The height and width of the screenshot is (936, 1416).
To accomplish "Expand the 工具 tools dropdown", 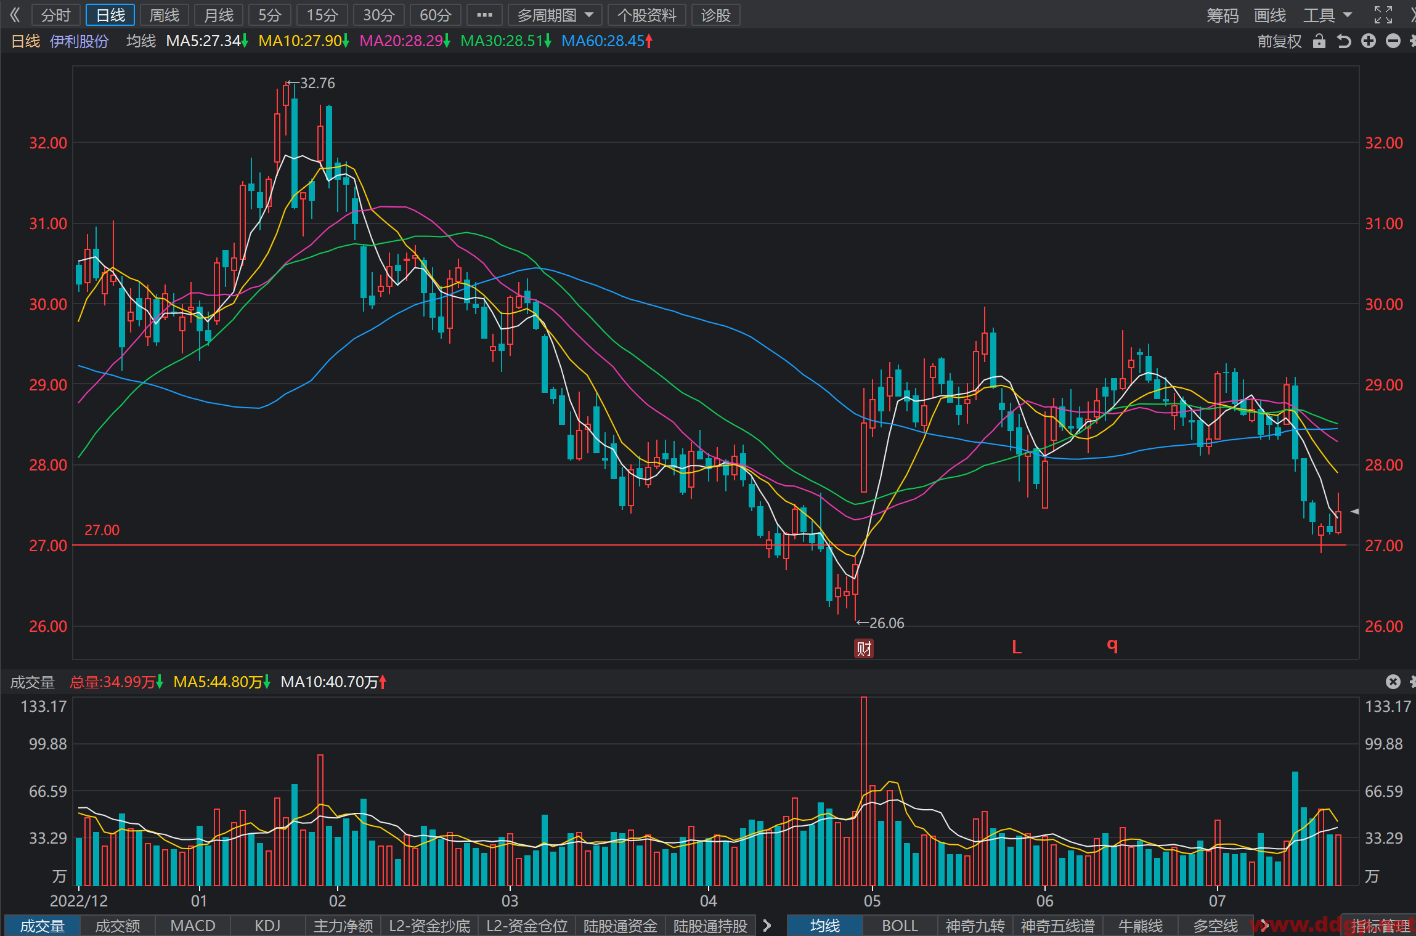I will click(1327, 15).
